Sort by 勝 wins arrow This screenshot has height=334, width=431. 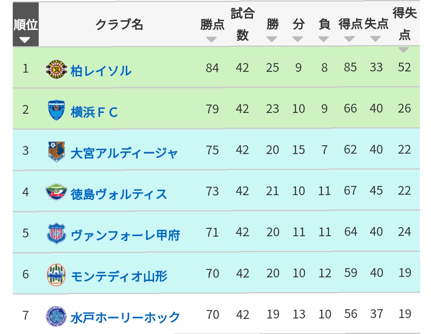click(272, 40)
